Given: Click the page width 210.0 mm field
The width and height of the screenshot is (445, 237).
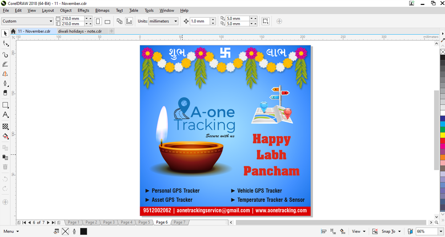Looking at the screenshot, I should point(73,18).
